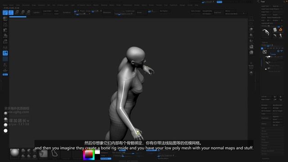The width and height of the screenshot is (288, 162).
Task: Open the alpha thumbnail on left shelf
Action: (x=5, y=30)
